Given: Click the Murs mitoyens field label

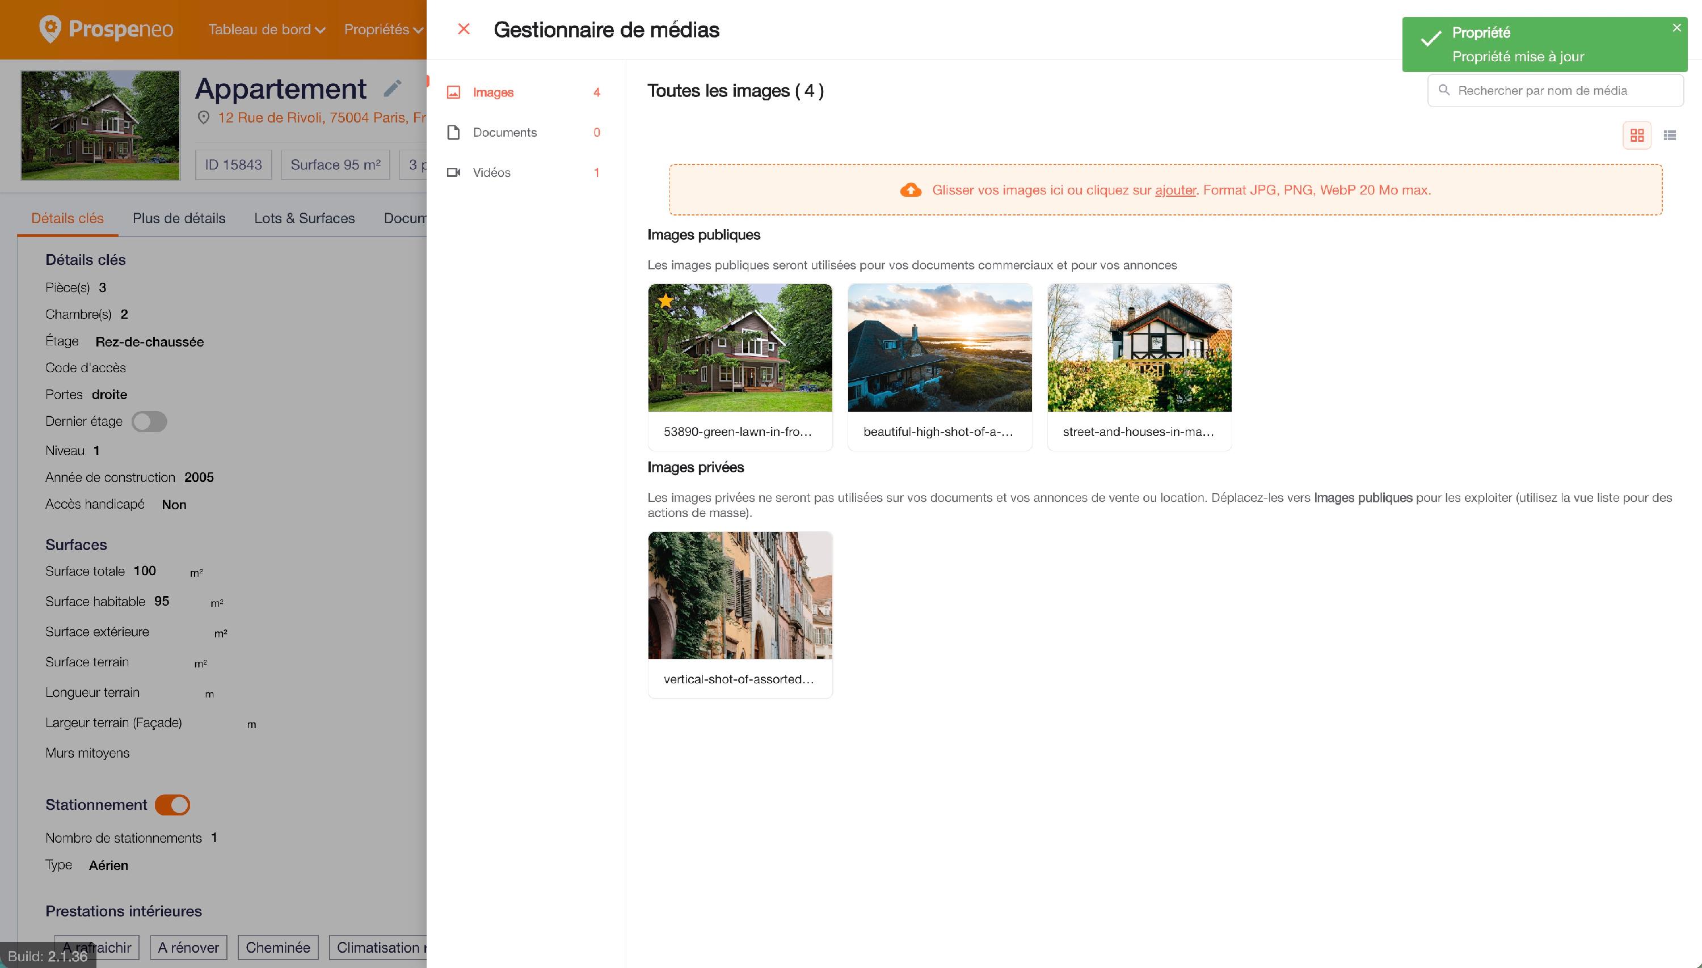Looking at the screenshot, I should 87,753.
